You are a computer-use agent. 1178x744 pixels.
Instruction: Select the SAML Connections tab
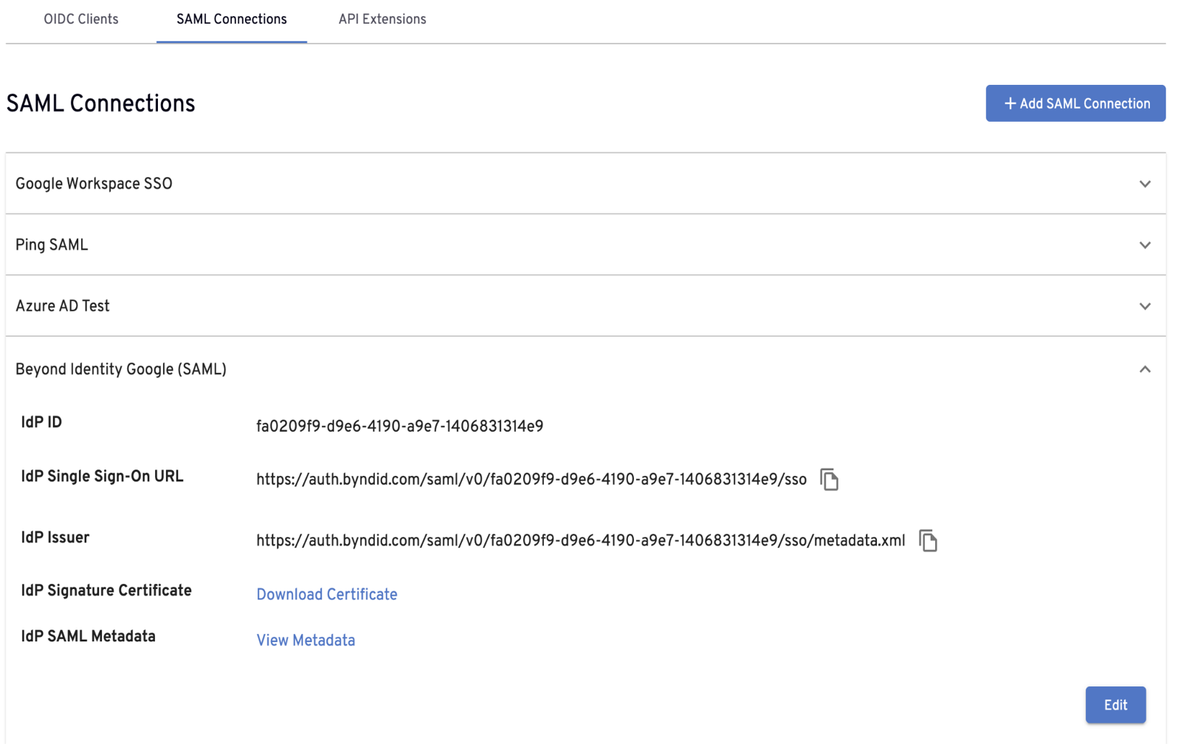232,20
